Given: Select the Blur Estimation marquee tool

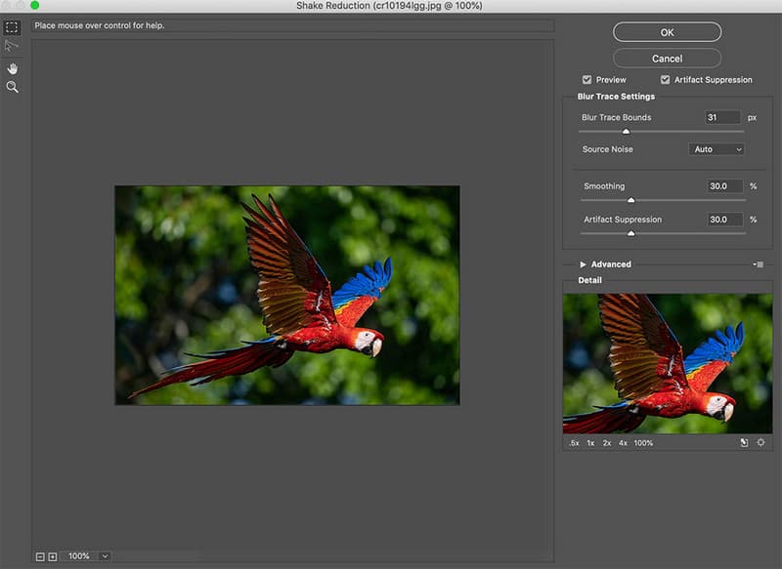Looking at the screenshot, I should 13,27.
